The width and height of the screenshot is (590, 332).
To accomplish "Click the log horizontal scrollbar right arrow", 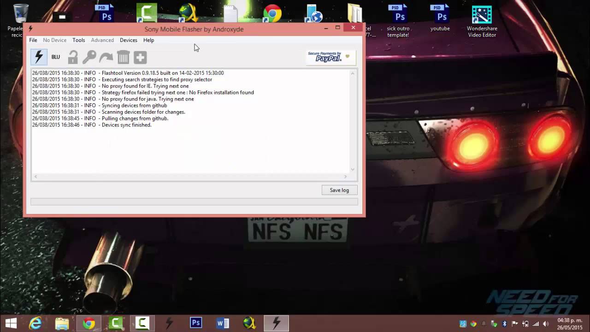I will click(345, 177).
